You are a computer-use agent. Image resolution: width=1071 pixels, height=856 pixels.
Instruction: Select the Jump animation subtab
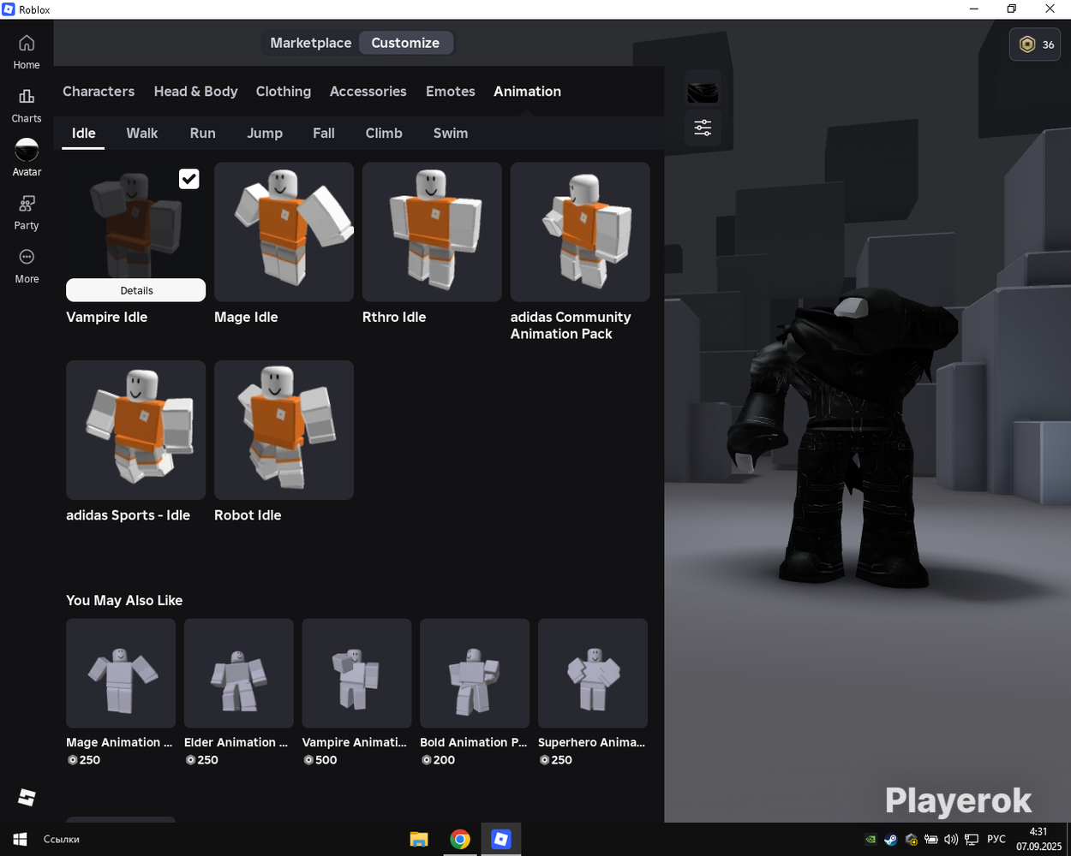click(265, 134)
